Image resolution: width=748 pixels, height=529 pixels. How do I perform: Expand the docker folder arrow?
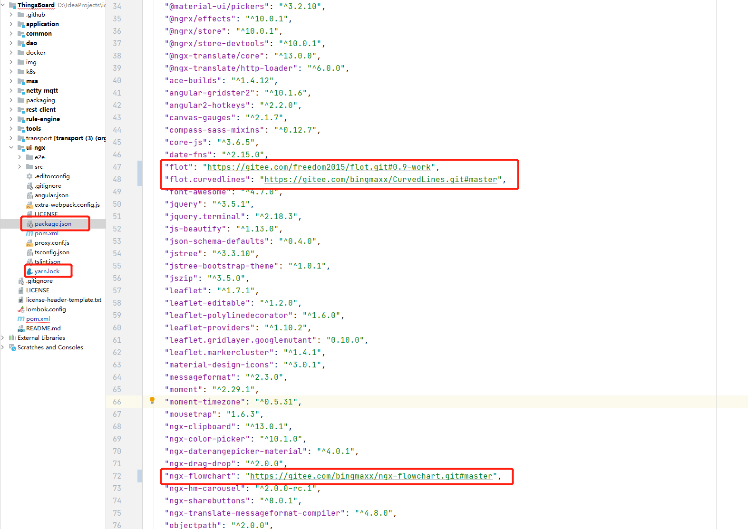[11, 53]
